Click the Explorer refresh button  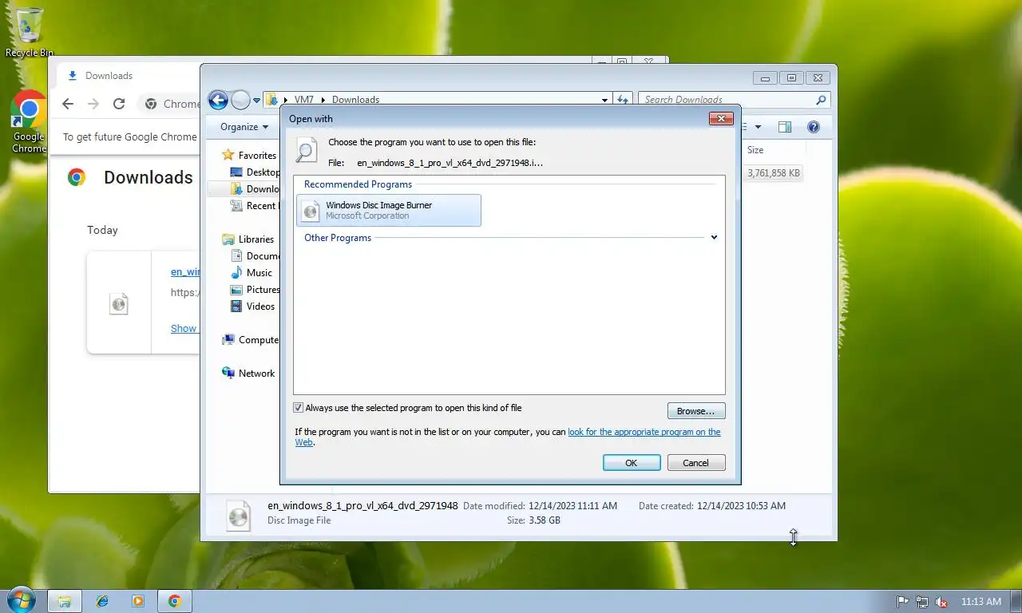[x=624, y=100]
